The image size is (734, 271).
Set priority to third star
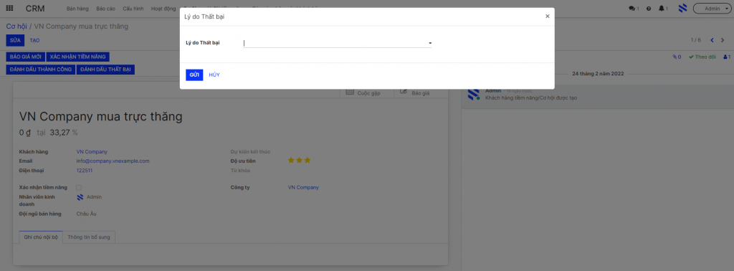click(307, 161)
